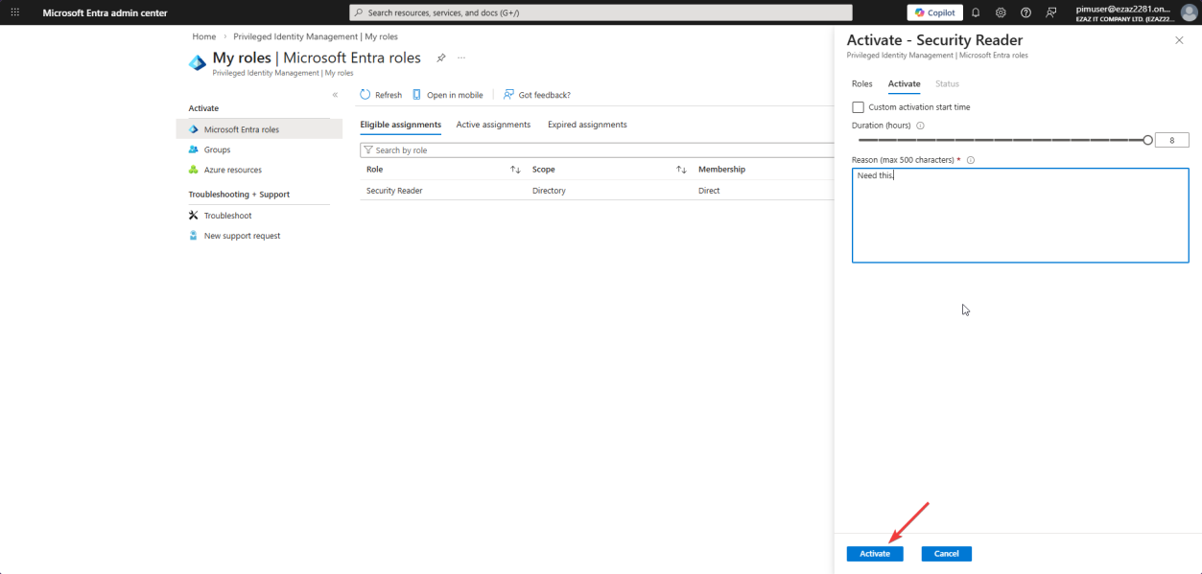Switch to the Activate tab in panel
The height and width of the screenshot is (574, 1202).
click(904, 84)
